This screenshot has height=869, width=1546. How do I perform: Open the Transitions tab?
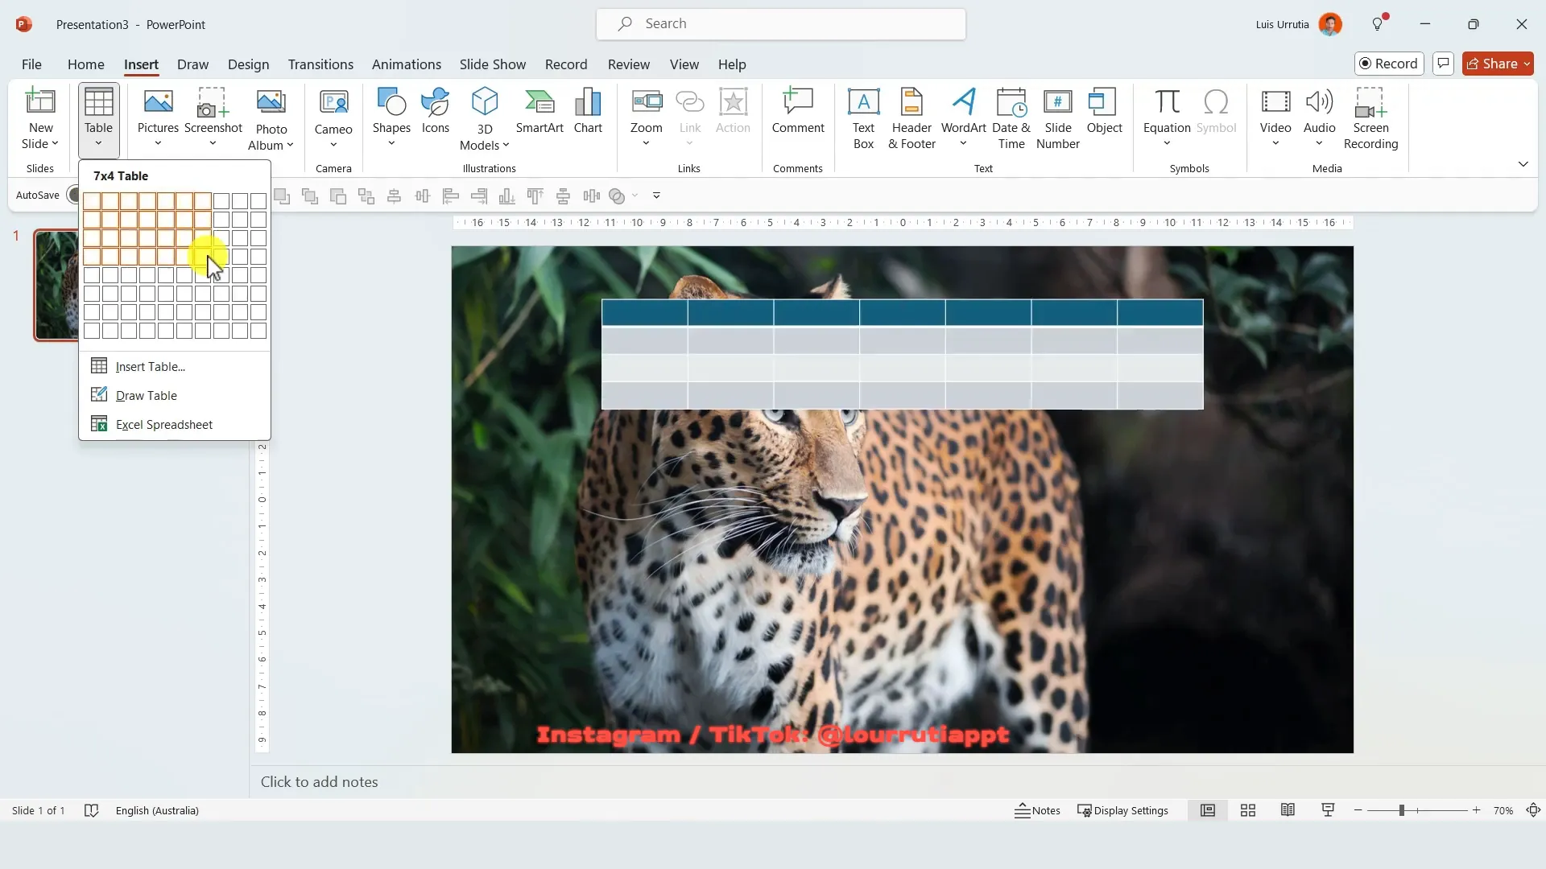coord(320,64)
